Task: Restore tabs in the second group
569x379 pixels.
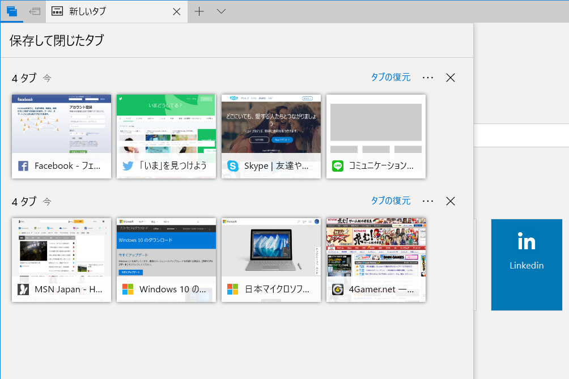Action: (390, 201)
